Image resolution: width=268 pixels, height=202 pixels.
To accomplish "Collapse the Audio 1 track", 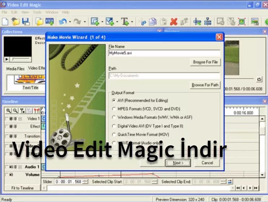I will tap(20, 167).
